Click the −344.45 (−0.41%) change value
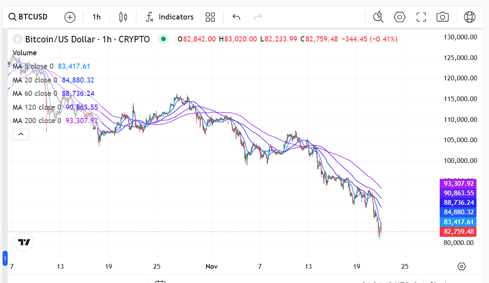Screen dimensions: 489x283 click(369, 39)
